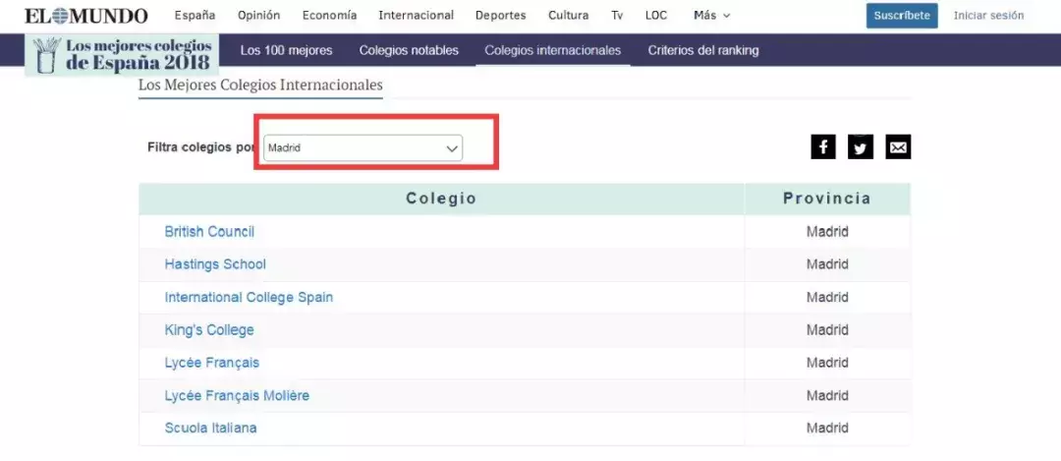This screenshot has width=1061, height=461.
Task: Open International College Spain link
Action: pos(249,297)
